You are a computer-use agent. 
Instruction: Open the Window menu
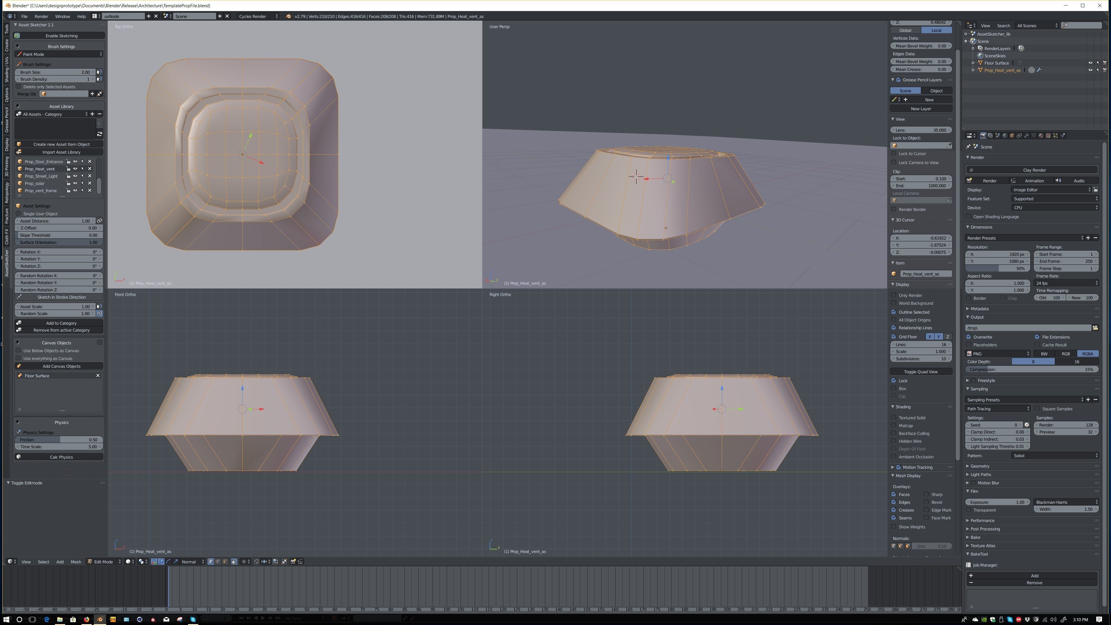pos(62,16)
